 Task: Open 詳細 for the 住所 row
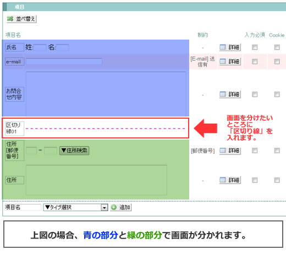point(230,180)
